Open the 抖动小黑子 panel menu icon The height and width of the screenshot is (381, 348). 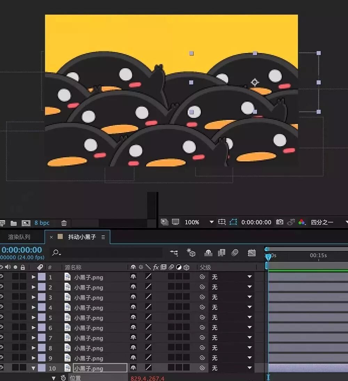pyautogui.click(x=103, y=237)
